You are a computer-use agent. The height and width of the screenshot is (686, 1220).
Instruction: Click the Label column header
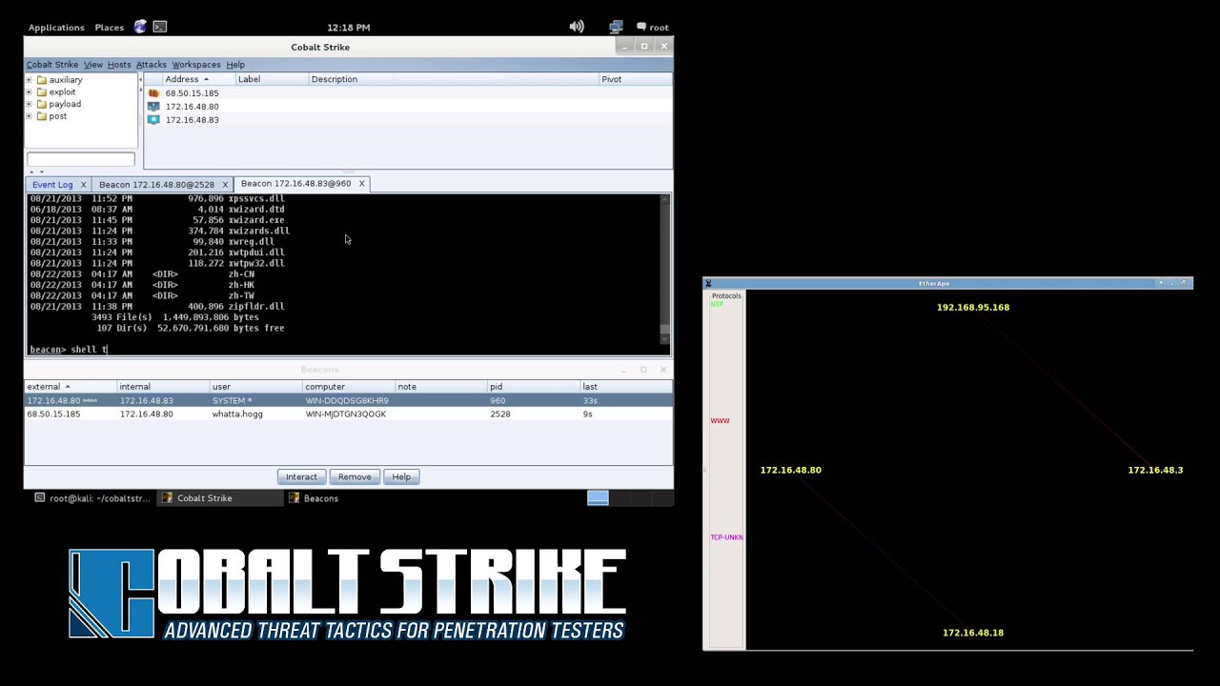click(x=271, y=79)
